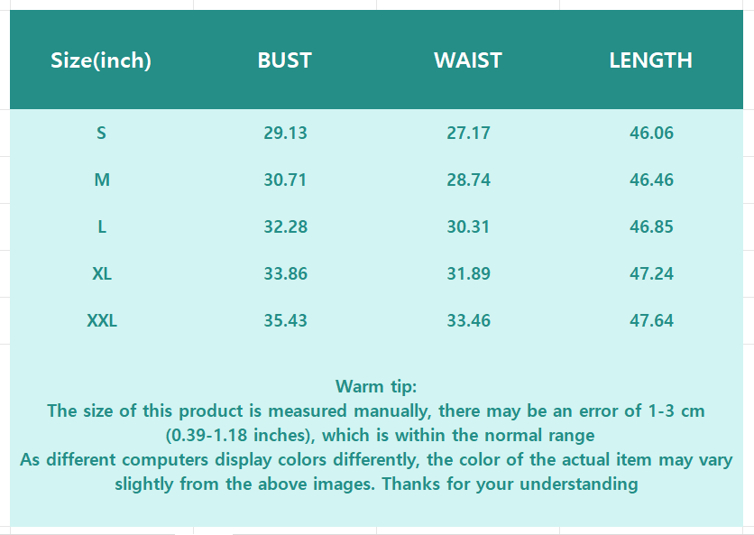Select the XL size row label
The width and height of the screenshot is (754, 535).
tap(102, 273)
